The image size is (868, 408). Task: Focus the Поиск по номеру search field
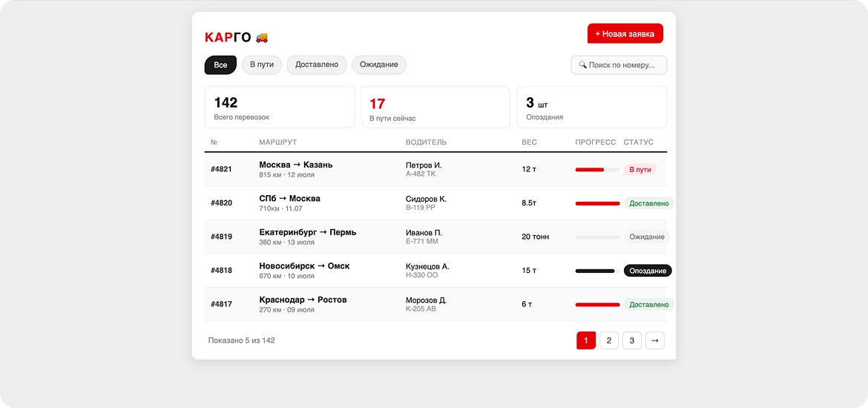pyautogui.click(x=619, y=65)
